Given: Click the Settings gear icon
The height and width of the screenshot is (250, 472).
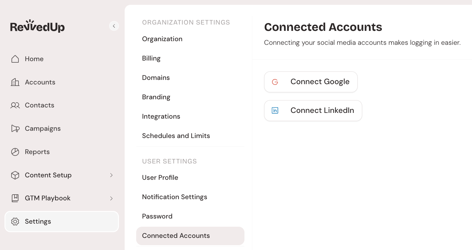Looking at the screenshot, I should click(x=15, y=222).
